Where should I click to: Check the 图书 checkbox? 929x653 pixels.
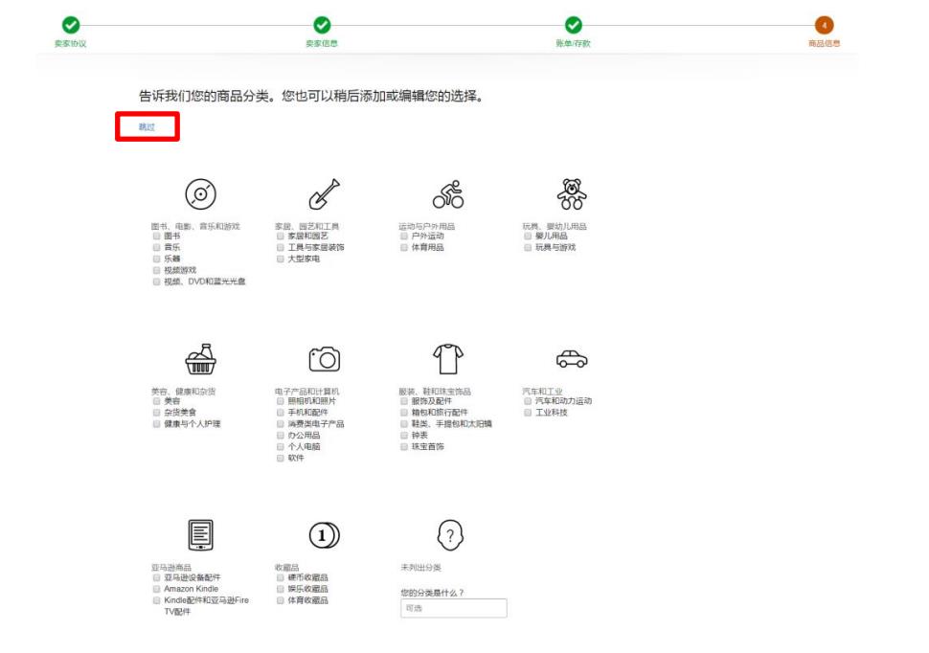pyautogui.click(x=156, y=236)
